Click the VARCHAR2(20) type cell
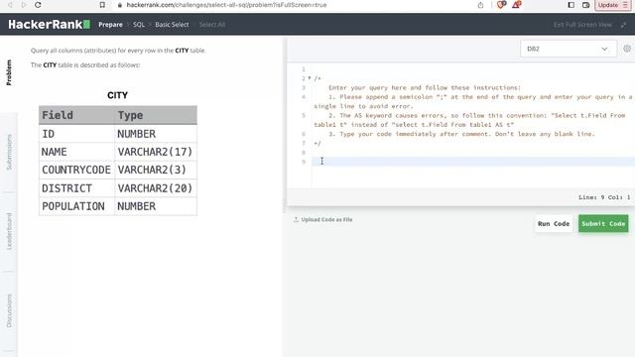Viewport: 635px width, 357px height. point(156,188)
